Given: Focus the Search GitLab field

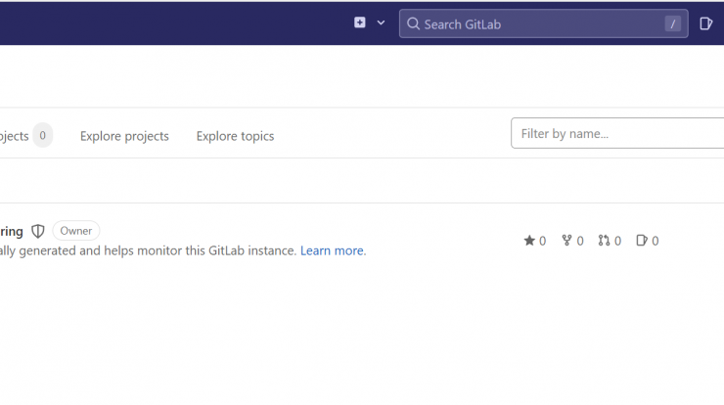Looking at the screenshot, I should tap(543, 23).
